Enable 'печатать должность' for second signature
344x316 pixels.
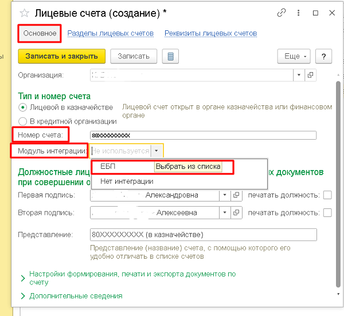coord(327,212)
